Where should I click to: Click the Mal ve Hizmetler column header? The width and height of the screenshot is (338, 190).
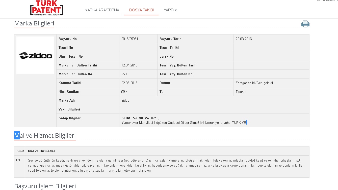[x=42, y=151]
